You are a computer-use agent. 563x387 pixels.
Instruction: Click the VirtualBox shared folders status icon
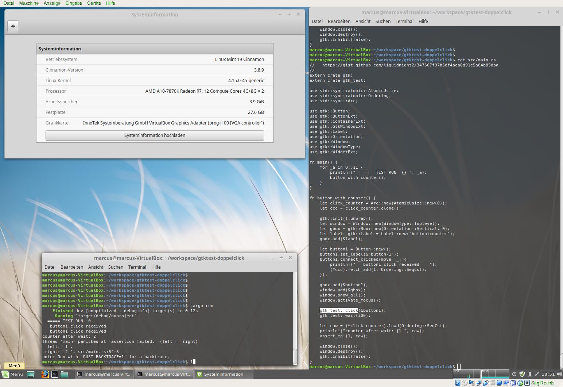pos(492,383)
